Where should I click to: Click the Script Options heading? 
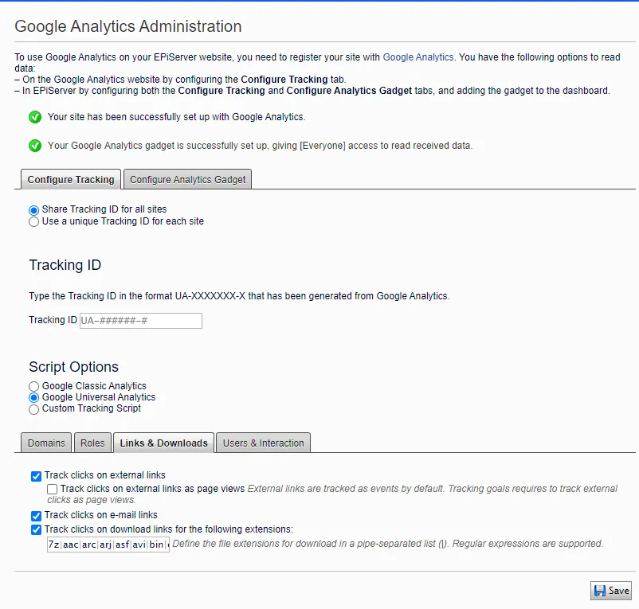[x=74, y=367]
